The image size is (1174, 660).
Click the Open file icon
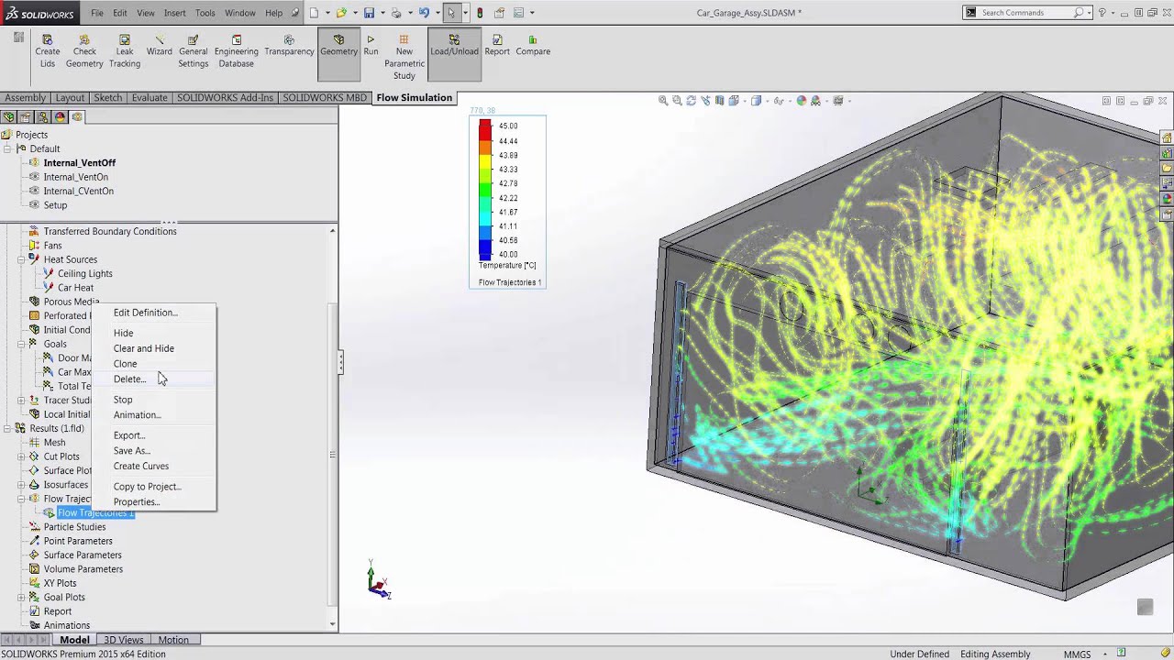(341, 13)
